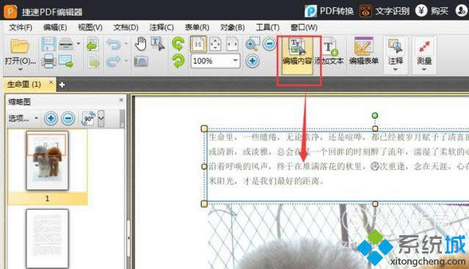
Task: Click the 添加文本 add text tool
Action: pos(330,51)
